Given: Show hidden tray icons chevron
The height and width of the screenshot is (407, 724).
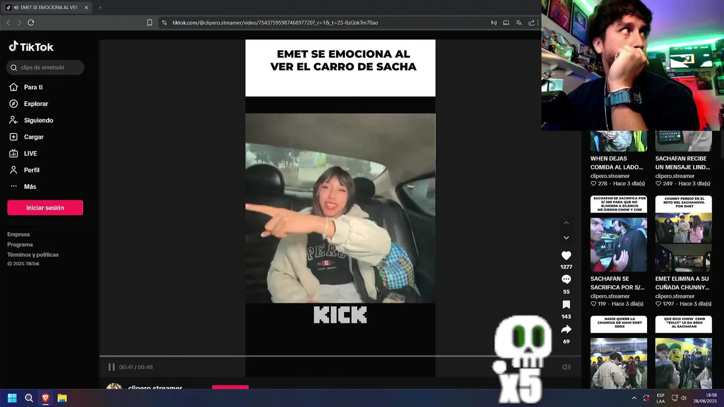Looking at the screenshot, I should [634, 398].
